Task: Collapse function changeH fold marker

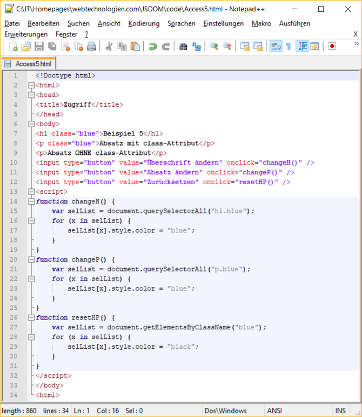Action: 31,201
